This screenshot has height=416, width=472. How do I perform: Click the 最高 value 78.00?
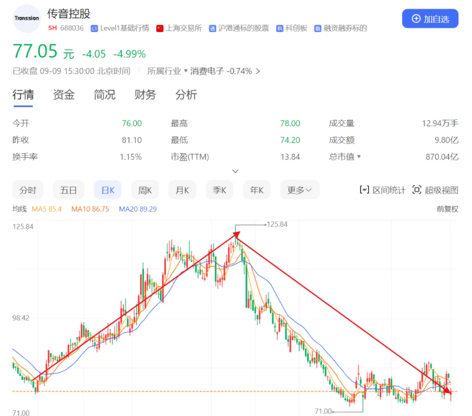pos(290,123)
